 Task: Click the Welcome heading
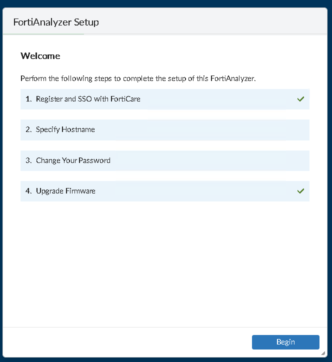pyautogui.click(x=40, y=56)
